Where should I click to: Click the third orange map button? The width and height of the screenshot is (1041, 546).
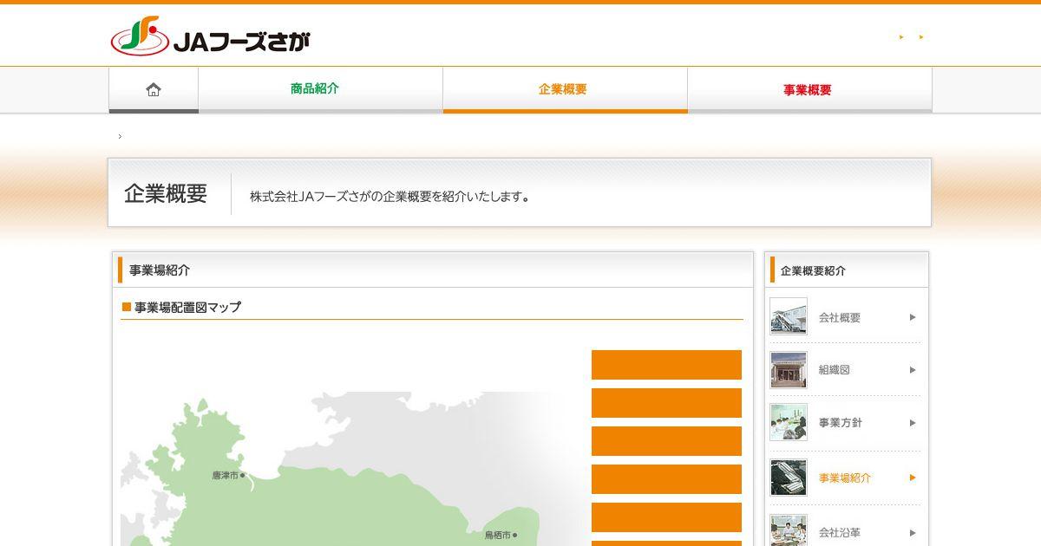tap(666, 441)
